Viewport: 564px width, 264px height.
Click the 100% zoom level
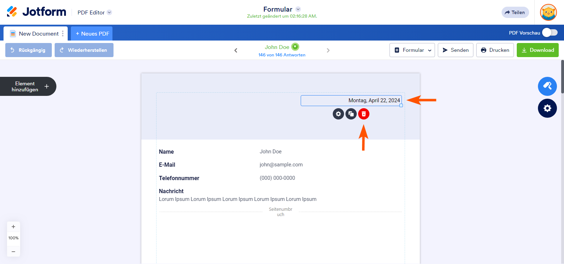tap(13, 238)
